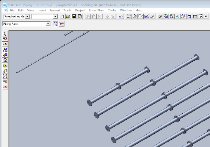Viewport: 210px width, 147px height.
Task: Toggle the second filter icon beside Piping Parts
Action: [x=62, y=24]
